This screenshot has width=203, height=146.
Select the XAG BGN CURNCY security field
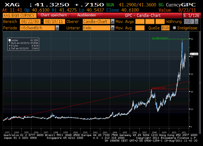pyautogui.click(x=19, y=16)
